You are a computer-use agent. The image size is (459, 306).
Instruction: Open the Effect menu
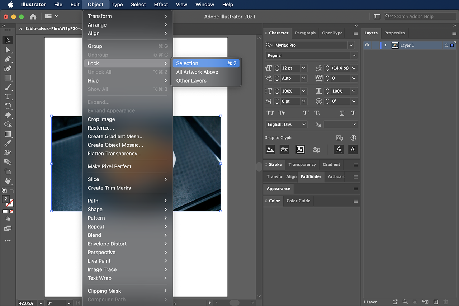[x=161, y=5]
